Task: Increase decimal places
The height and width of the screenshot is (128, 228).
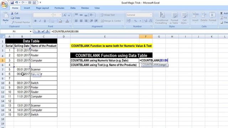Action: point(146,21)
